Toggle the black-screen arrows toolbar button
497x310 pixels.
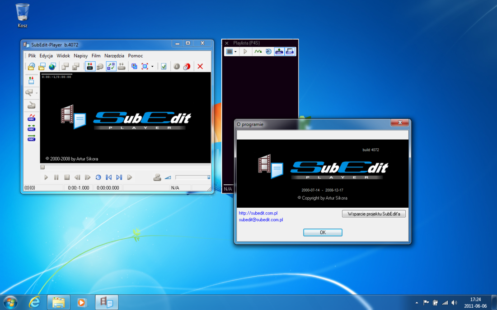tap(90, 66)
